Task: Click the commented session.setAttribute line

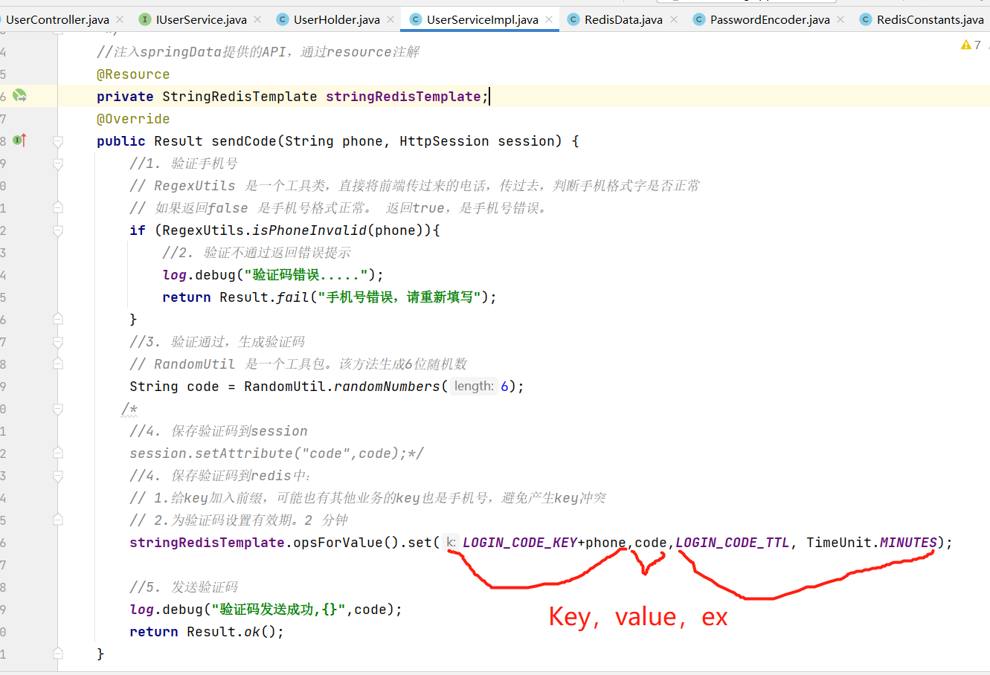Action: 277,453
